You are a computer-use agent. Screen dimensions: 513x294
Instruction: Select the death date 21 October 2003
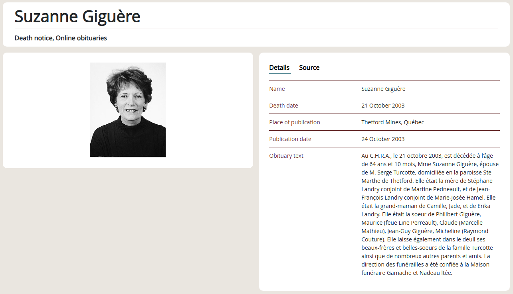coord(382,106)
